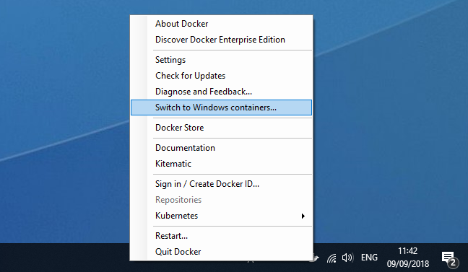Click the ENG language indicator
Viewport: 468px width, 272px height.
click(x=369, y=257)
